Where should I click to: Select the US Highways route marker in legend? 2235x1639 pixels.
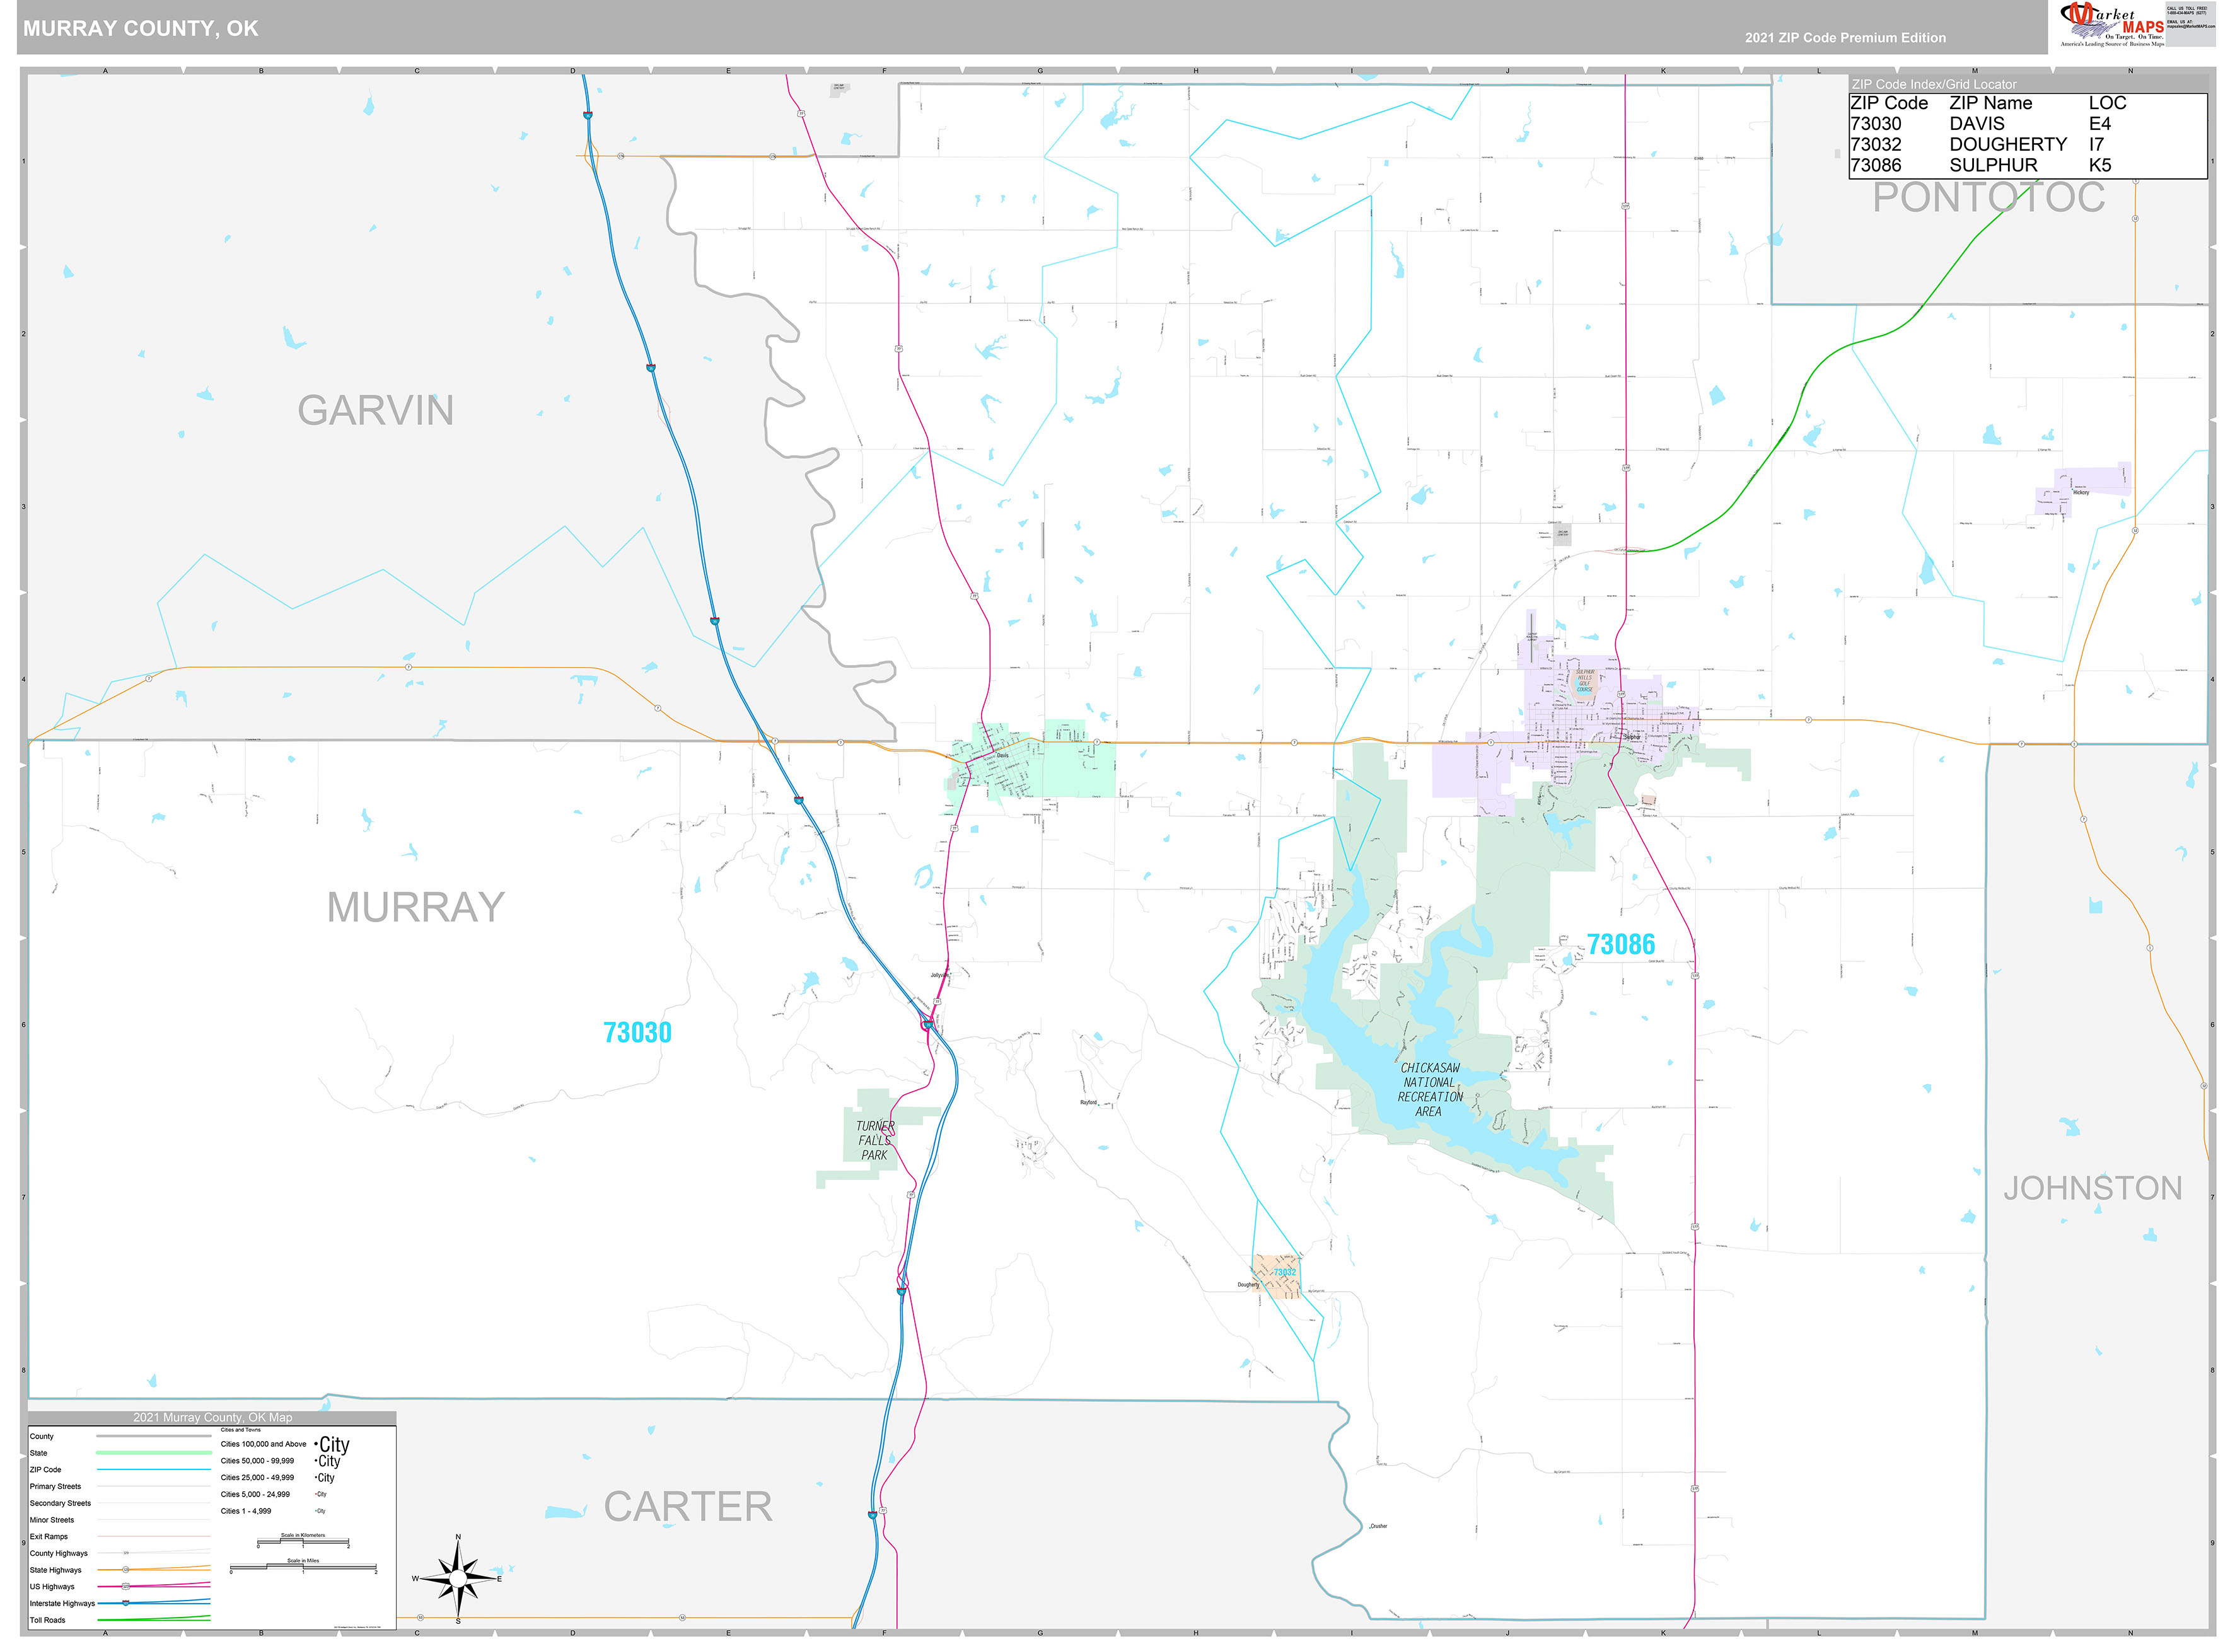[125, 1587]
